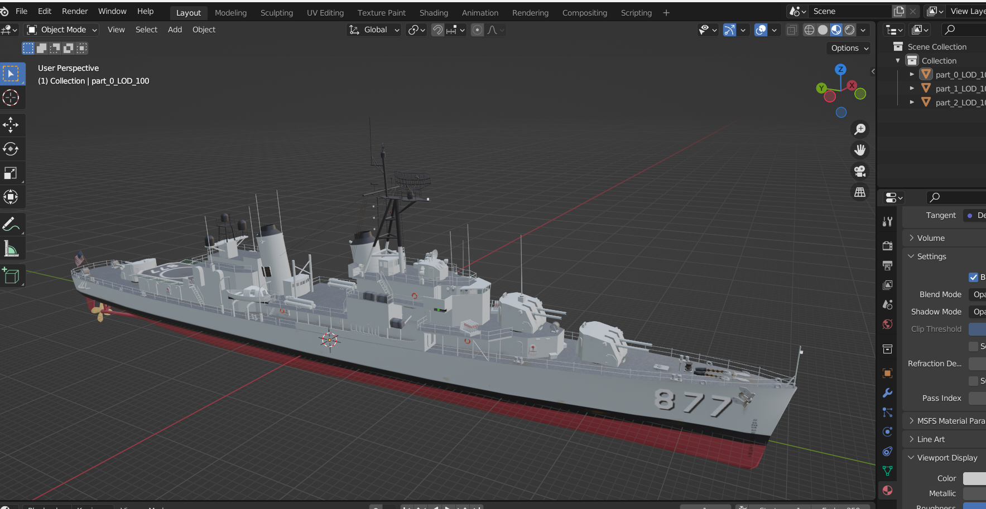Open the Object properties orange square tab
Image resolution: width=986 pixels, height=509 pixels.
(888, 373)
